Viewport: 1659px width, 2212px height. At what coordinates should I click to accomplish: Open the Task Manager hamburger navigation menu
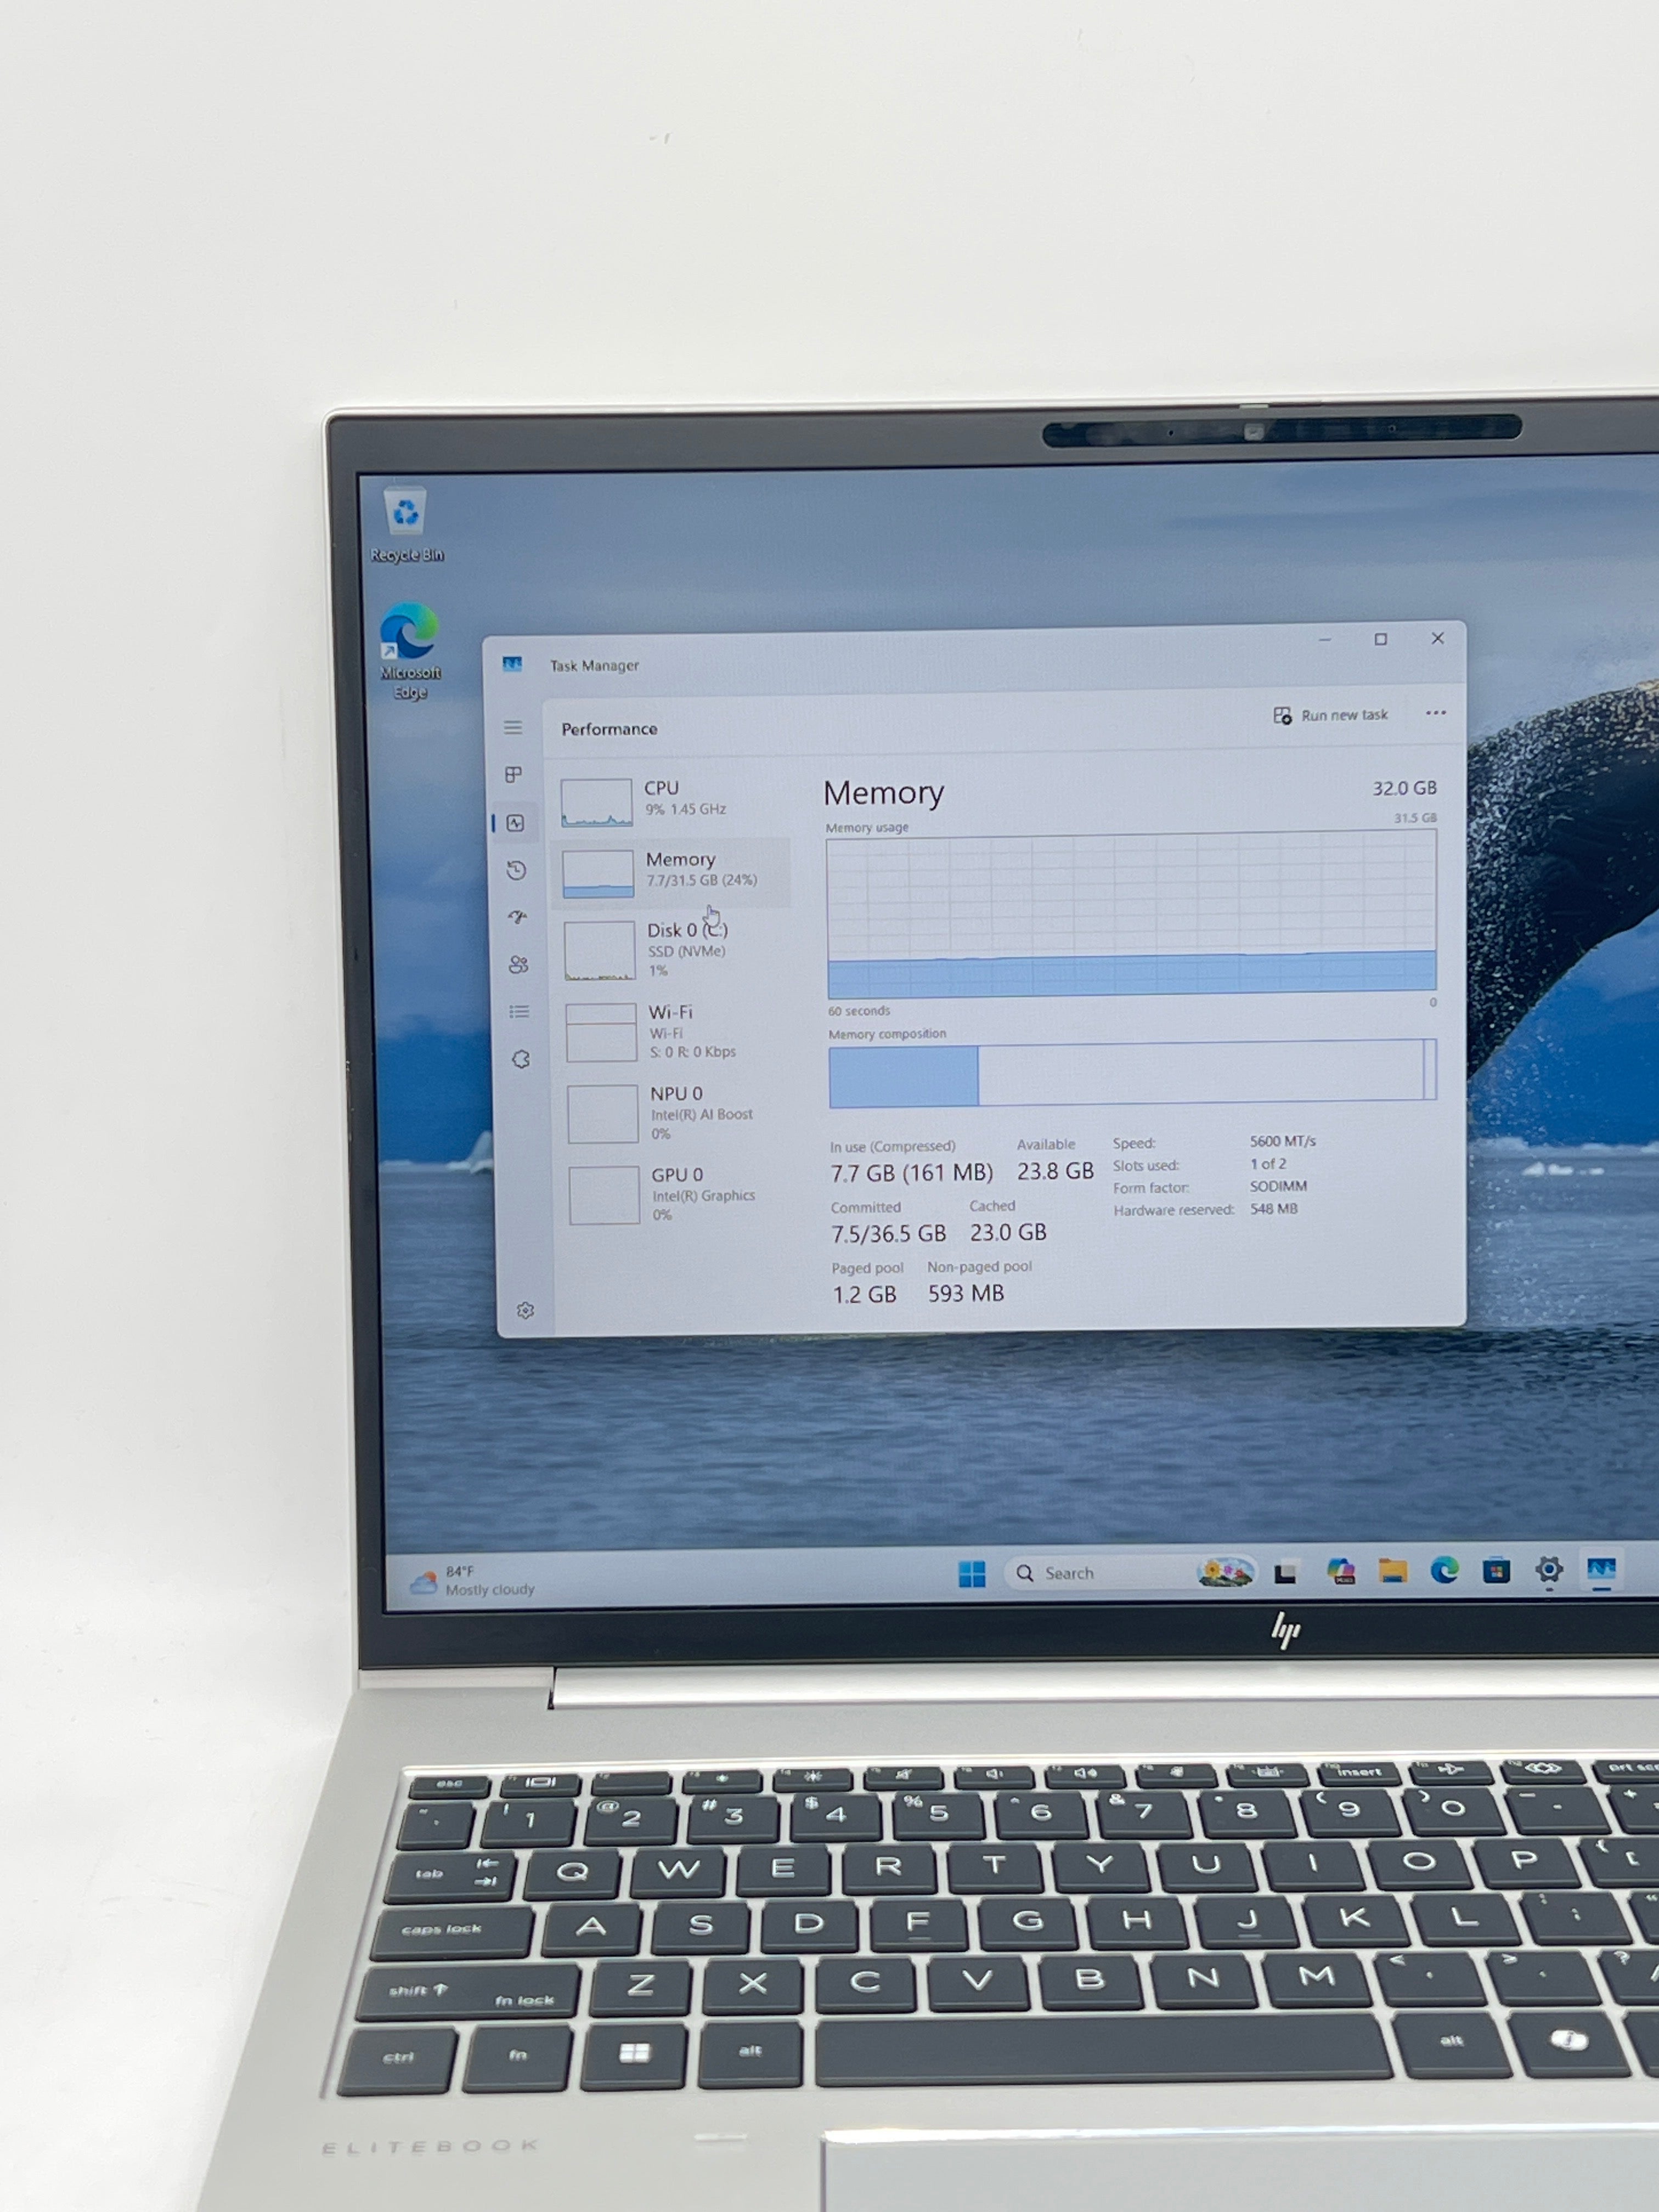point(513,727)
